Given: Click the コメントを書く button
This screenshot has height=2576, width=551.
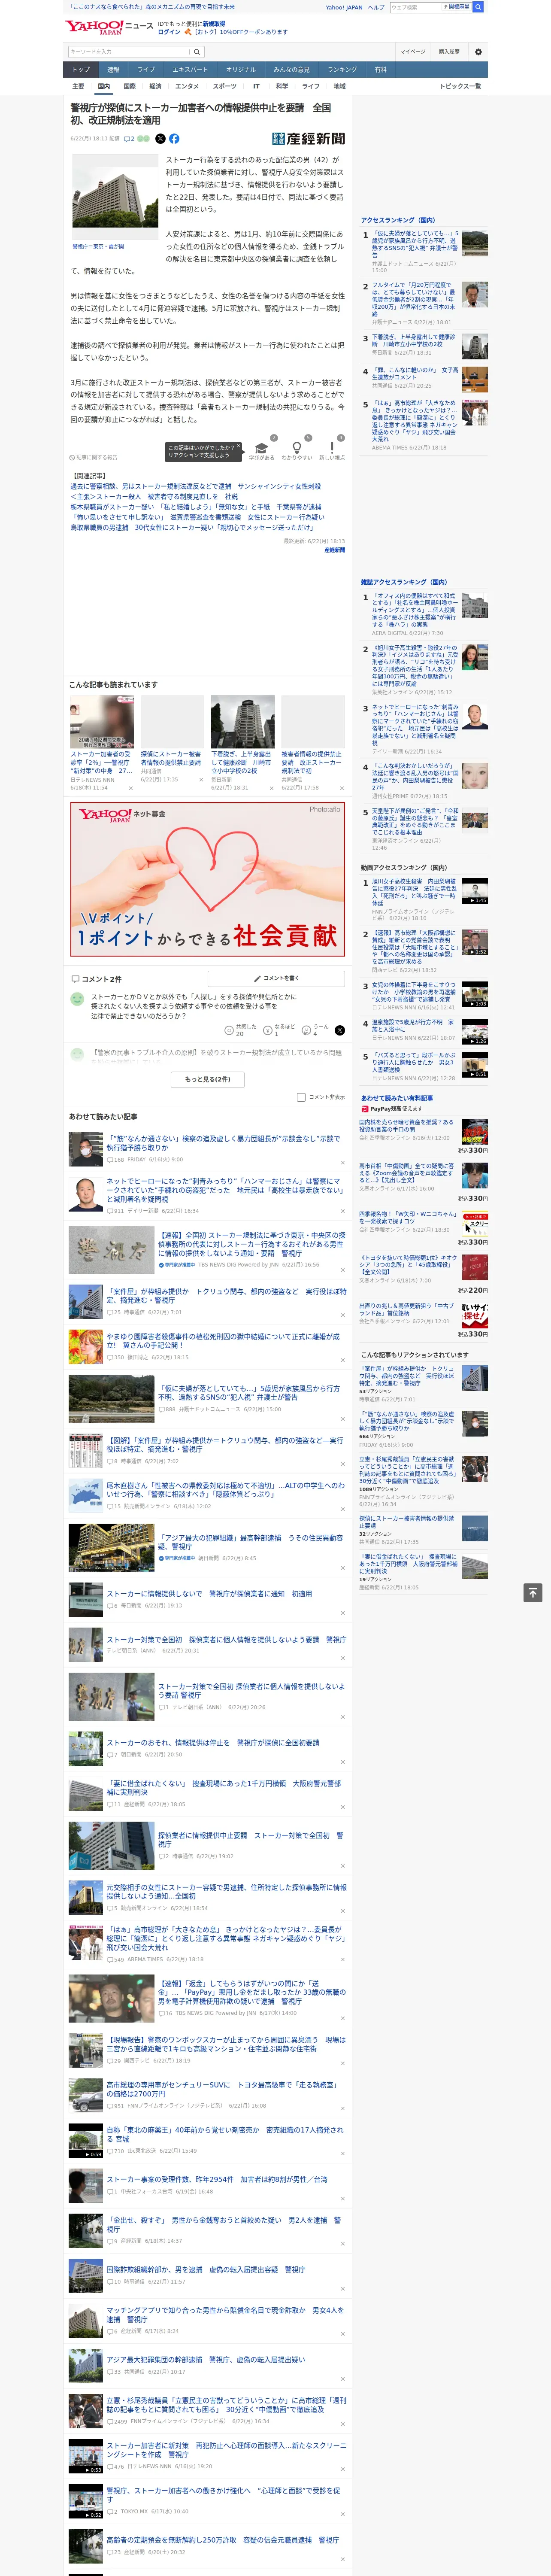Looking at the screenshot, I should (276, 978).
